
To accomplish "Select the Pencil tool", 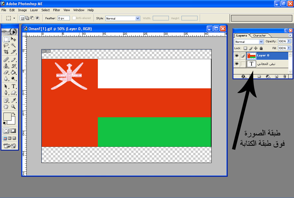I will [x=13, y=60].
